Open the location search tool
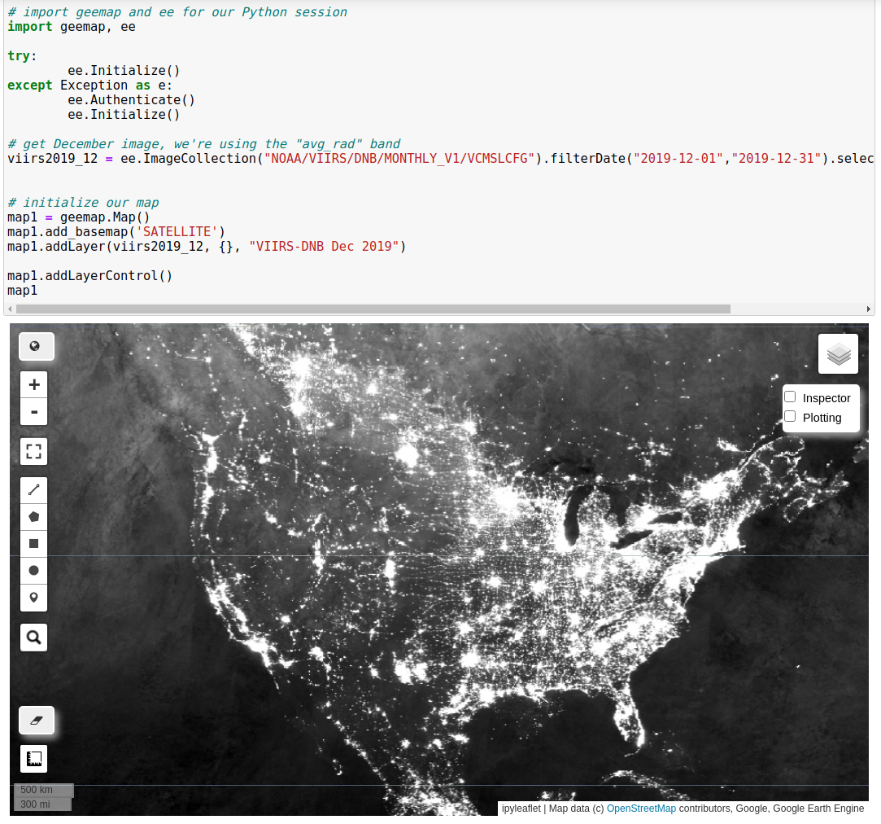Screen dimensions: 881x824 click(x=33, y=637)
